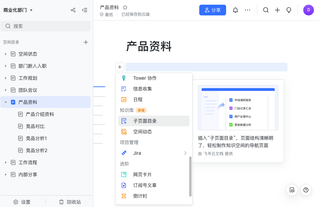Screen dimensions: 319x207
Task: Click the plus block insert button
Action: [120, 67]
